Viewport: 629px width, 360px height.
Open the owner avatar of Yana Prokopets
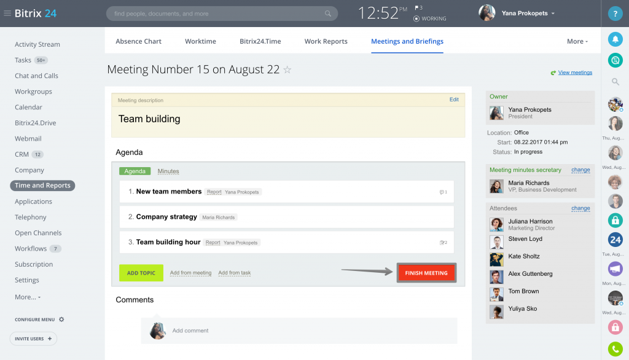(496, 113)
